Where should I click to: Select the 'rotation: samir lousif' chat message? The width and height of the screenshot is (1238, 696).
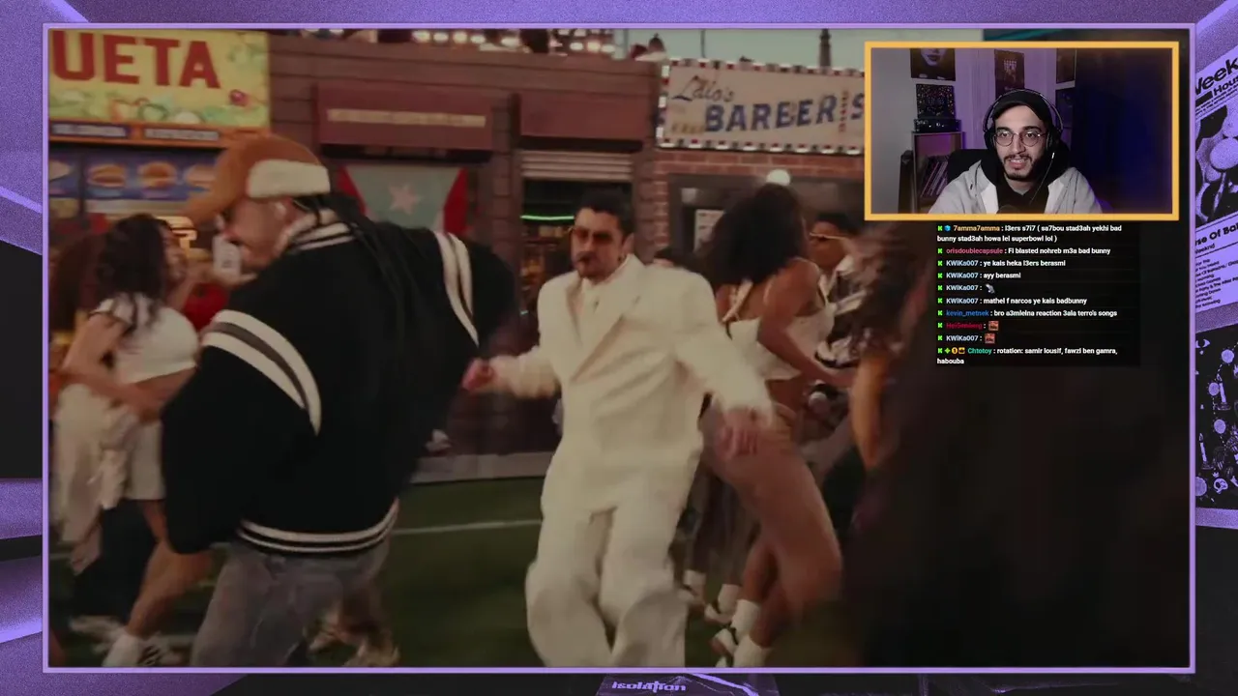point(1027,356)
